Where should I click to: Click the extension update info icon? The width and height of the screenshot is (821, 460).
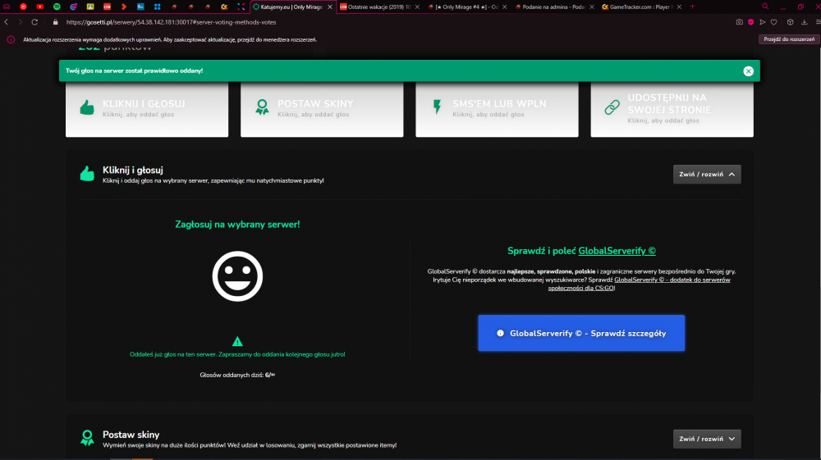11,39
